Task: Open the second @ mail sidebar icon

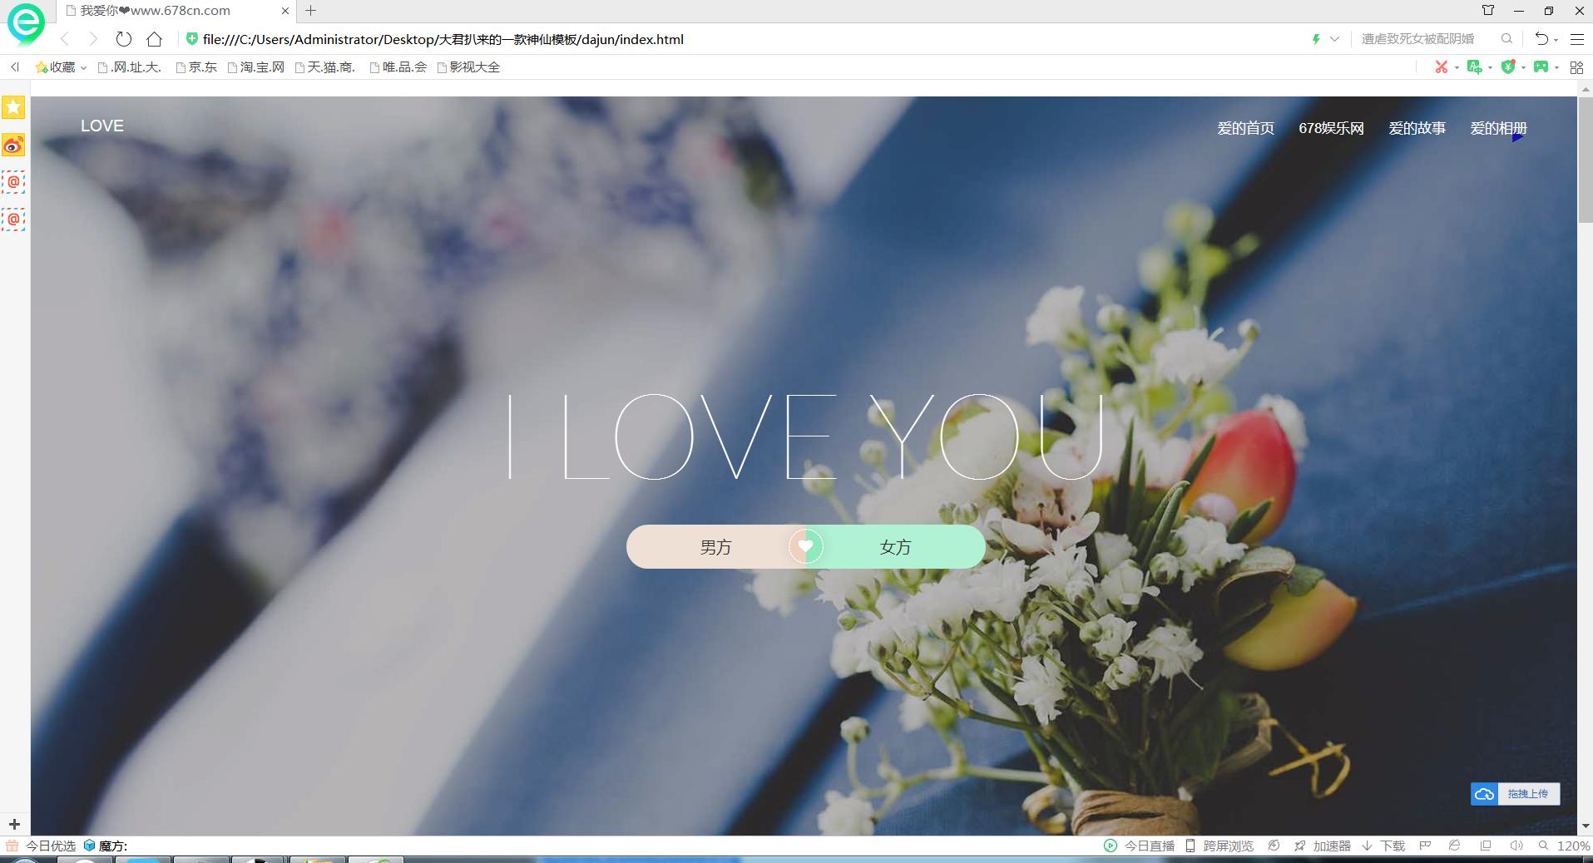Action: click(13, 219)
